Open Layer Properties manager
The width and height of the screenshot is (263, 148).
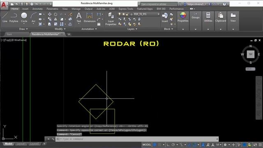[111, 19]
